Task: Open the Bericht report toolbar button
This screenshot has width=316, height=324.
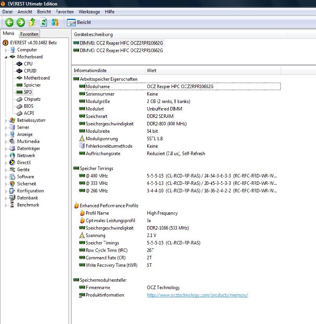Action: [x=79, y=22]
